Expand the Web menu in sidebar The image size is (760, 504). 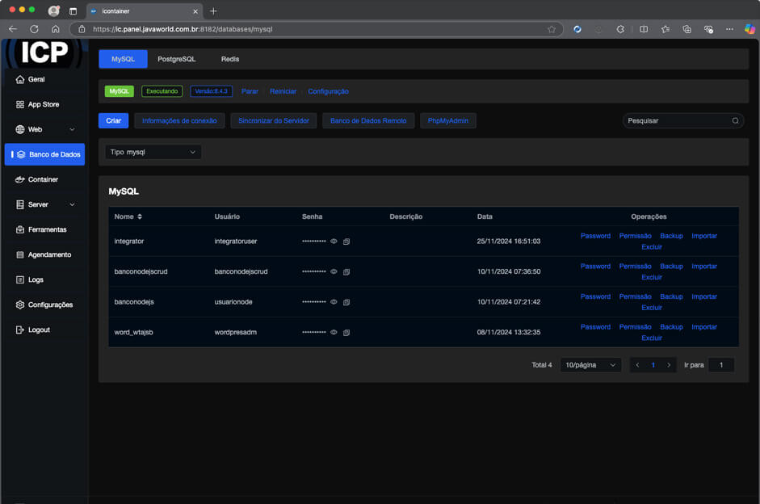pos(45,129)
